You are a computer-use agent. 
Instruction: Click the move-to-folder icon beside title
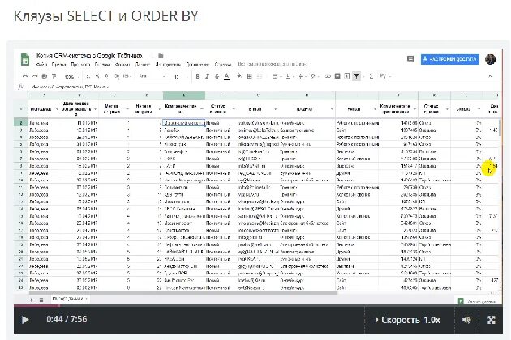point(161,56)
